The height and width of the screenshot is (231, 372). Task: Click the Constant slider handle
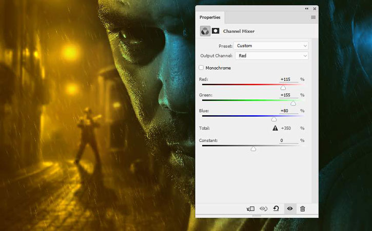[253, 149]
